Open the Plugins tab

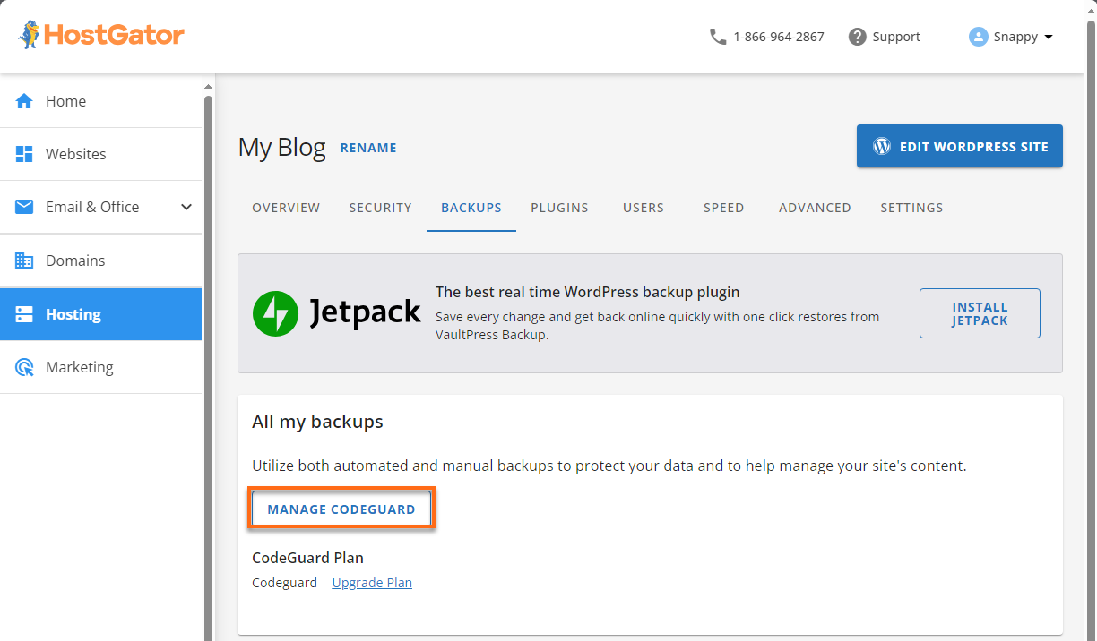pyautogui.click(x=559, y=208)
